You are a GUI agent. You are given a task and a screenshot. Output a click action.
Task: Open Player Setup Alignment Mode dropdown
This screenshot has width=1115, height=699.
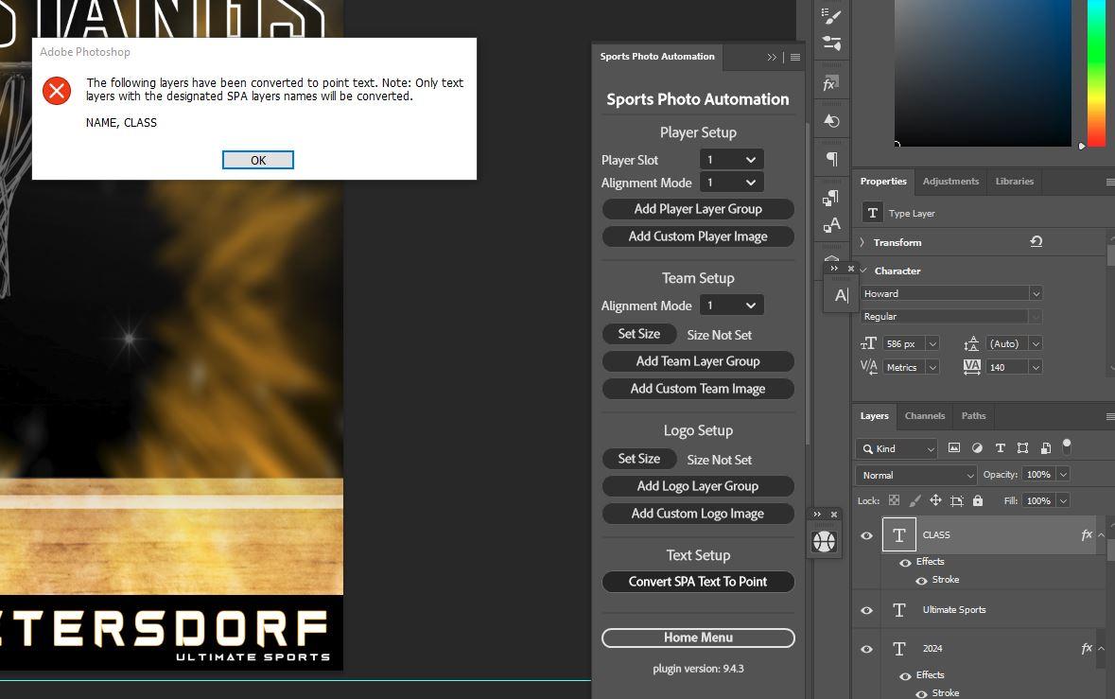pyautogui.click(x=732, y=182)
